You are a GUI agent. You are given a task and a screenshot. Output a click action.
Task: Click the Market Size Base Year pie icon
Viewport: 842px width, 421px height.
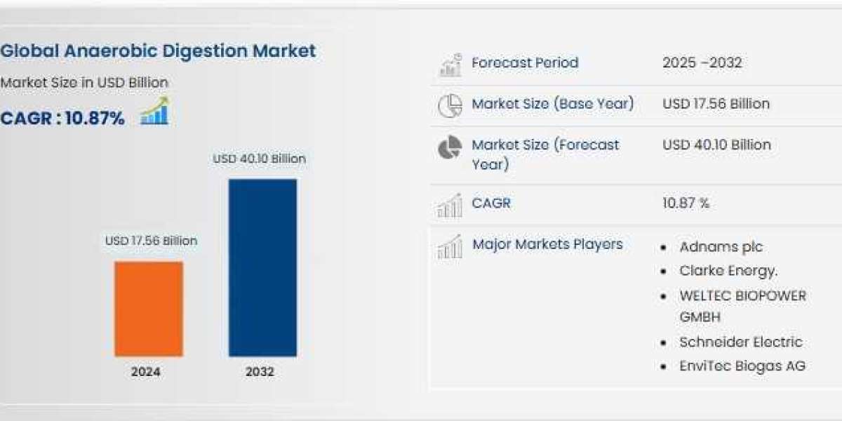click(450, 105)
